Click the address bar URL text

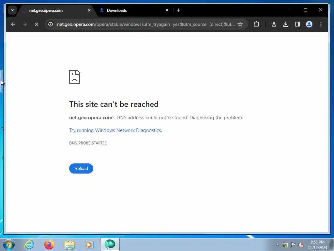point(146,24)
